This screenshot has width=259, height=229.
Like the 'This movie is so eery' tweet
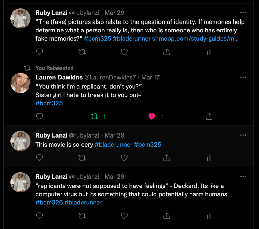124,158
